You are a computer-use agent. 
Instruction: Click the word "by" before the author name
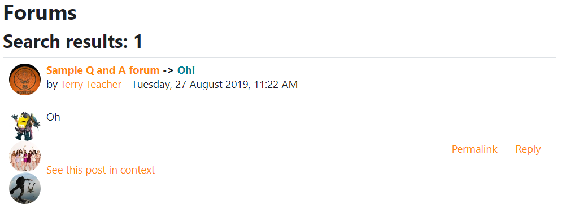coord(52,85)
